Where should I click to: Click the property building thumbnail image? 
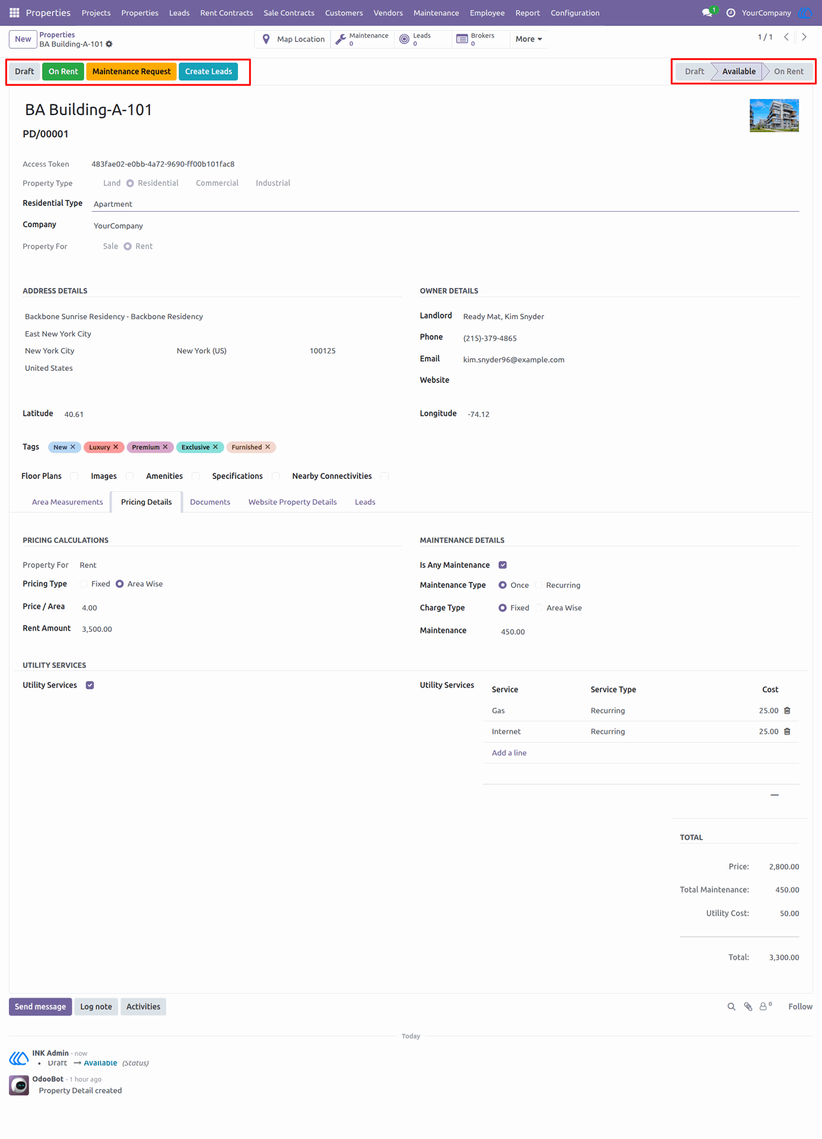[x=774, y=115]
